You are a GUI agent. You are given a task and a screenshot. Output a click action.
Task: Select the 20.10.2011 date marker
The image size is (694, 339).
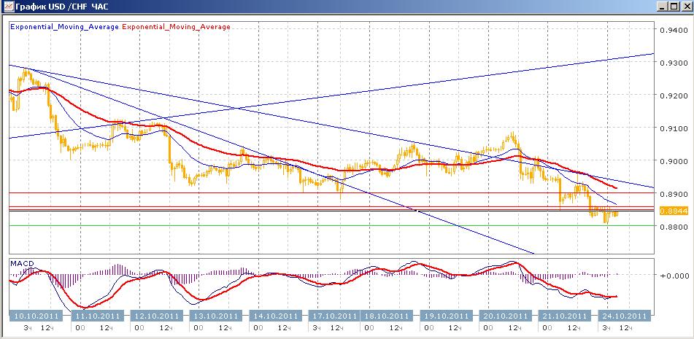pyautogui.click(x=504, y=316)
